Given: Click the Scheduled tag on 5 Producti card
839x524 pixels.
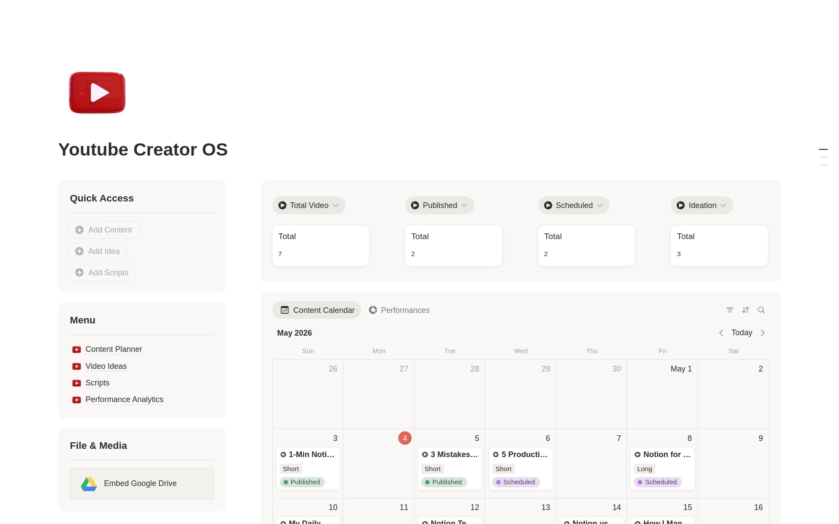Looking at the screenshot, I should (x=516, y=482).
